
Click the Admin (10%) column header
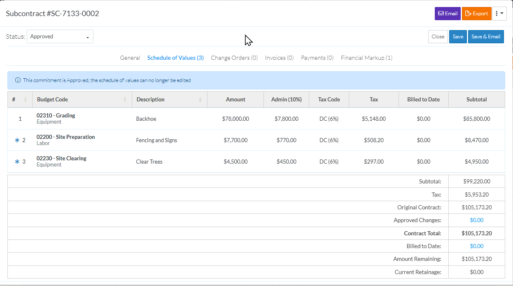(x=287, y=100)
